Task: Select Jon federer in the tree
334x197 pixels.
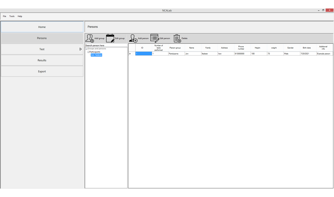Action: click(x=96, y=55)
